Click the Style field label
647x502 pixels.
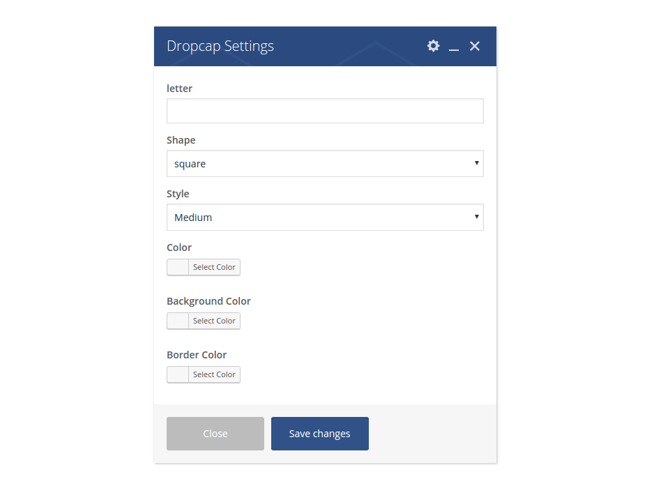tap(178, 194)
